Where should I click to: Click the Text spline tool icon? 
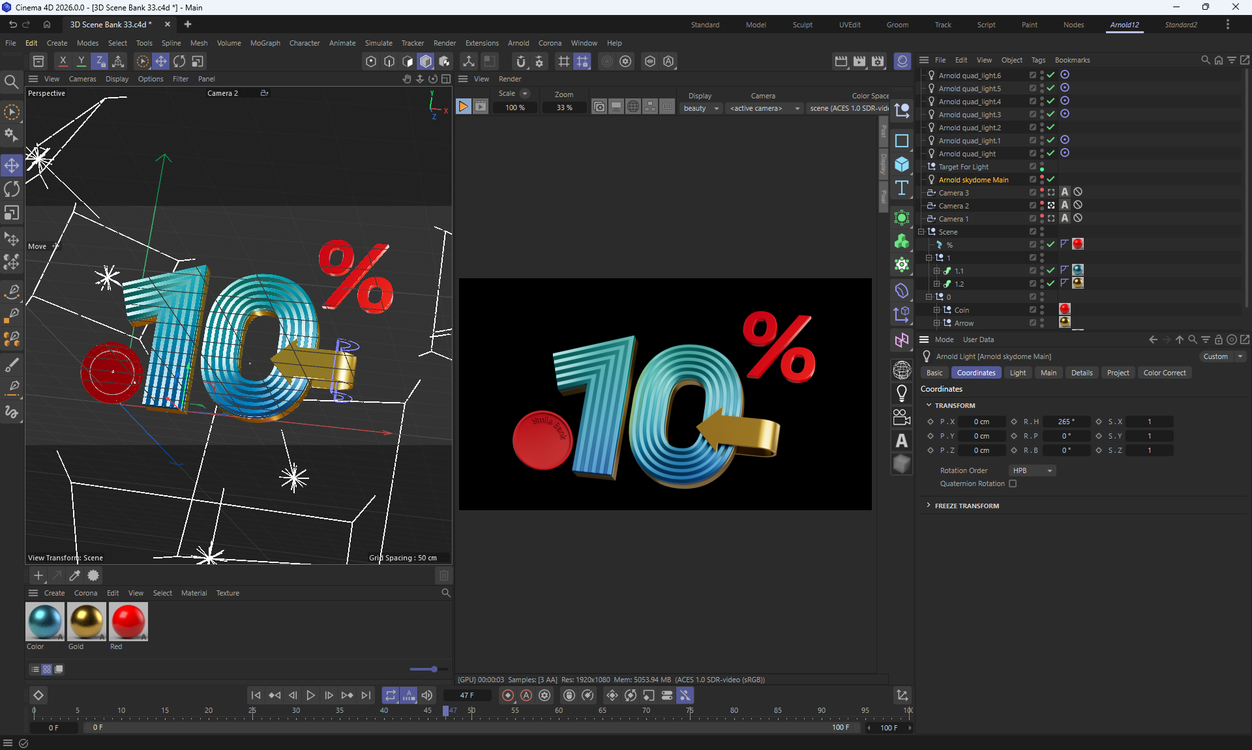(x=902, y=188)
